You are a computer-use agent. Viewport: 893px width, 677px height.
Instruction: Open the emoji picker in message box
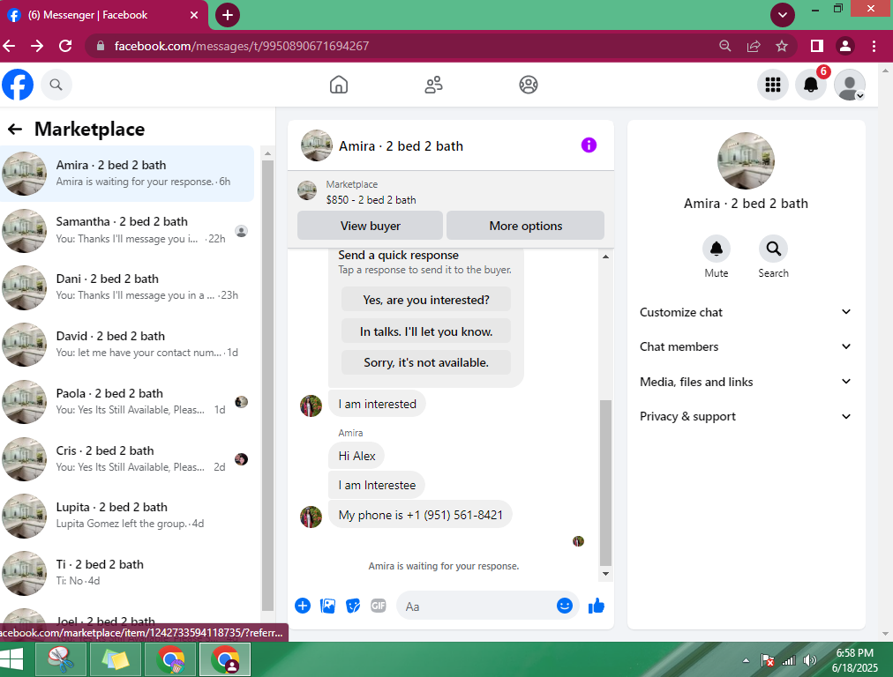pos(565,606)
